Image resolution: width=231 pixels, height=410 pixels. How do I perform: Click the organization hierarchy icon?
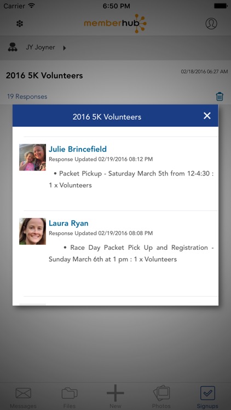pos(13,47)
